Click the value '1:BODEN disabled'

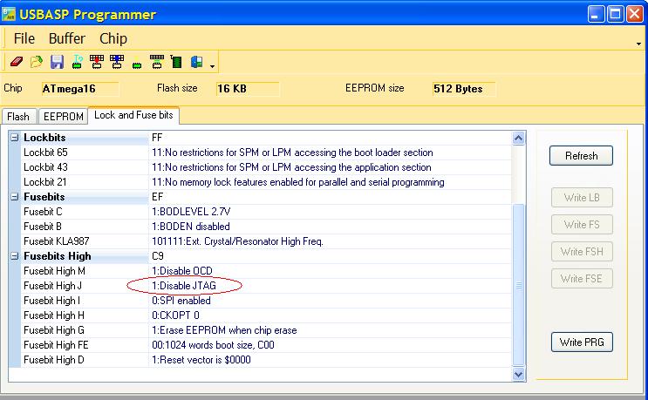190,227
